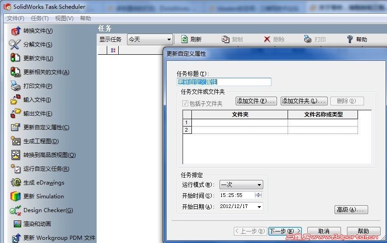Click the 生成 eDrawings icon

(x=16, y=183)
